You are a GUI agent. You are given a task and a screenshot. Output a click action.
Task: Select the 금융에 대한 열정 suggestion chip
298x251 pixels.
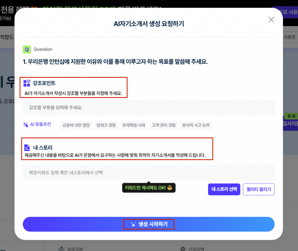point(76,125)
